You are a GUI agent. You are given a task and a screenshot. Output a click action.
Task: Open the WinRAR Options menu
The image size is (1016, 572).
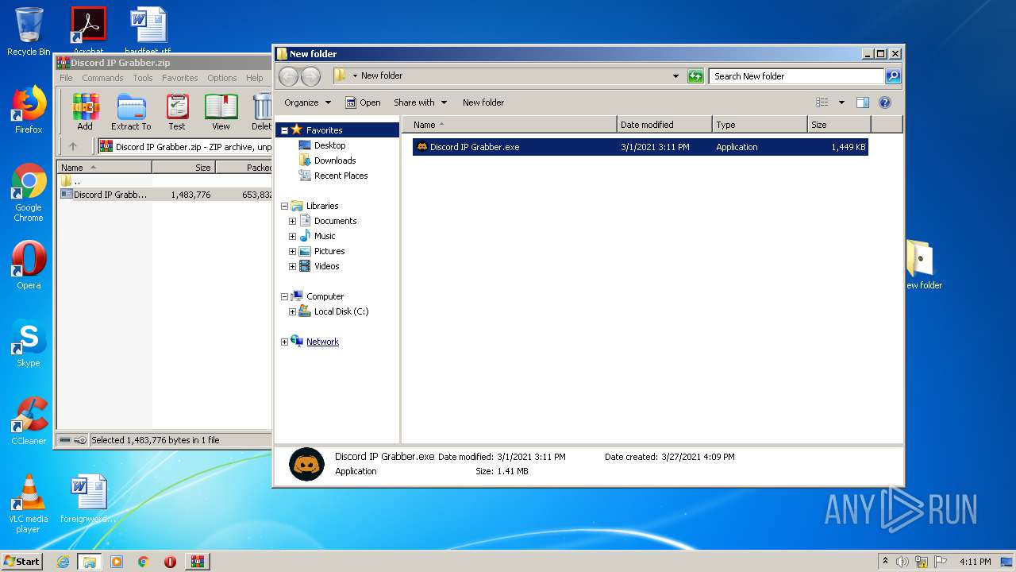[x=222, y=78]
